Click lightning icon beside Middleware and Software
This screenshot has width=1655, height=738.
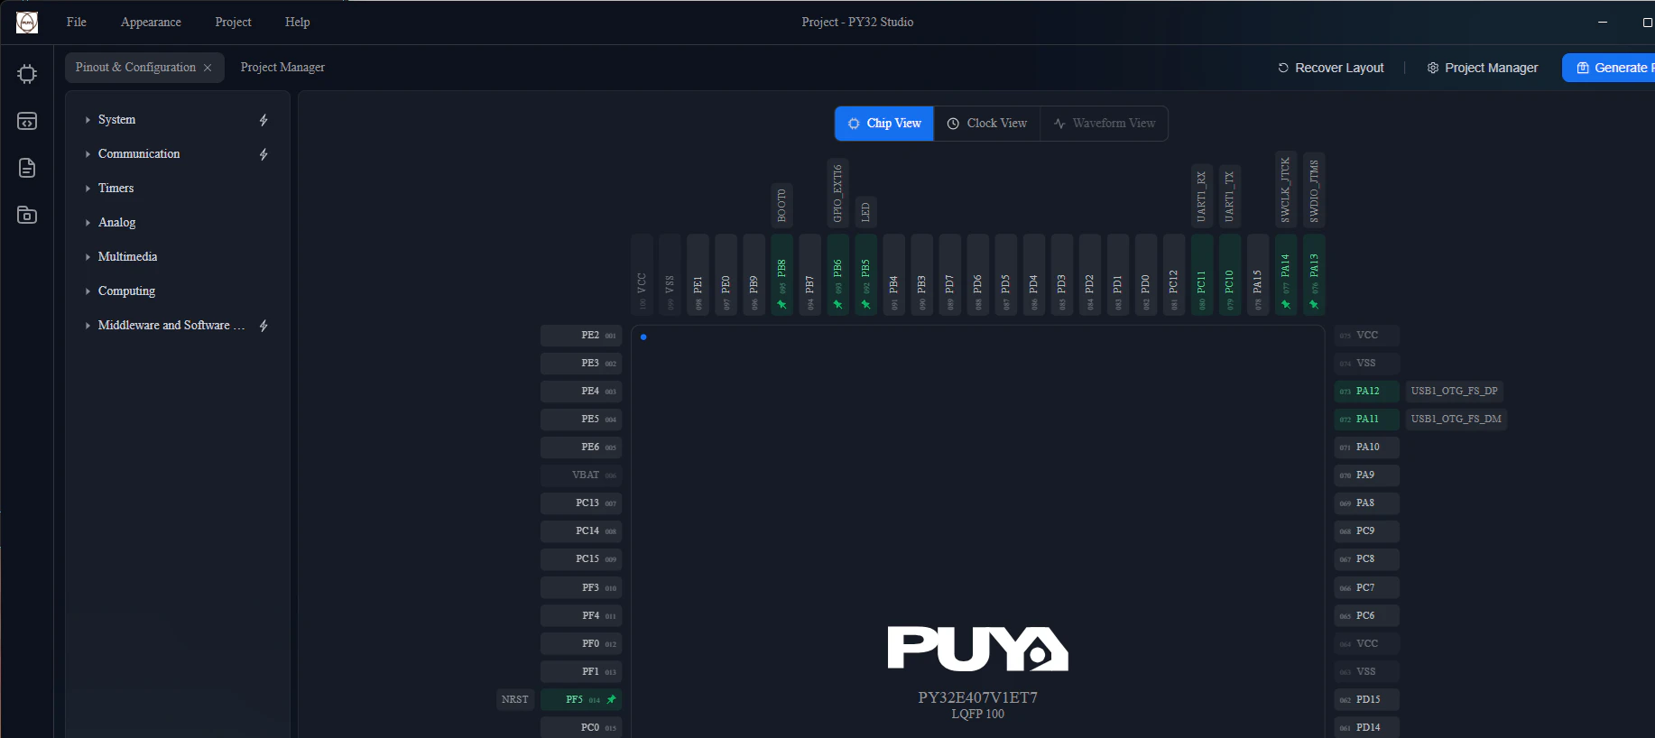[264, 326]
